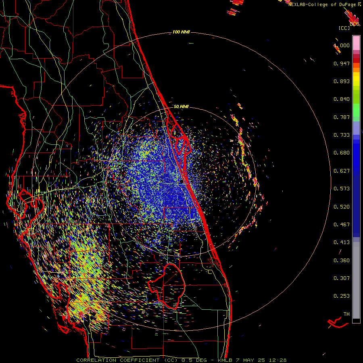This screenshot has width=363, height=363.
Task: Select the 0.733 scale label
Action: coord(342,135)
